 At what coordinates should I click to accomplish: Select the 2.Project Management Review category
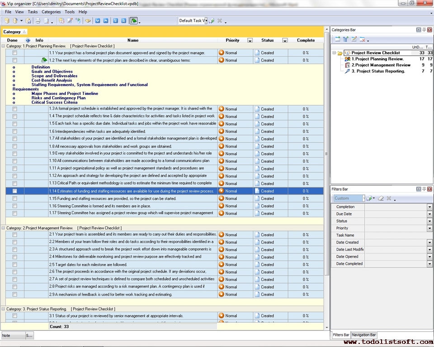coord(381,65)
